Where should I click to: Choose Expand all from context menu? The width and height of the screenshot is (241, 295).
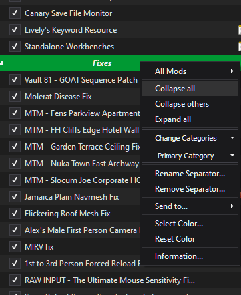coord(190,119)
